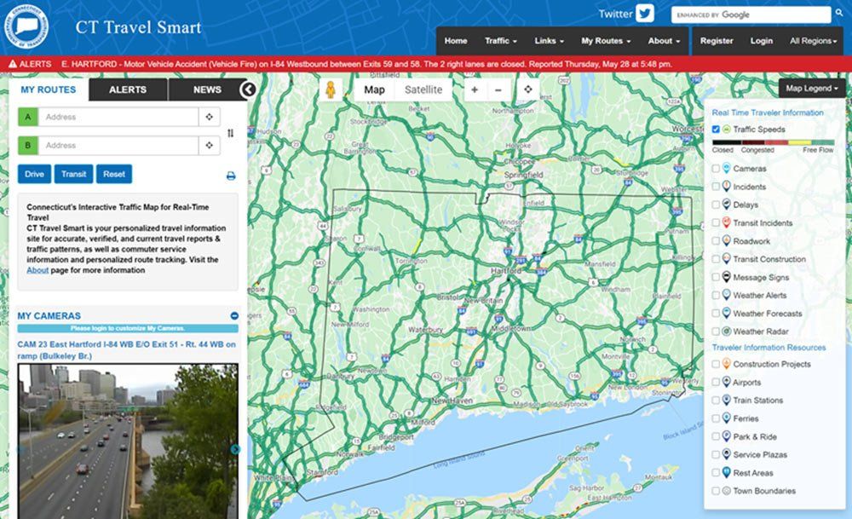Enable the Cameras layer checkbox
852x519 pixels.
coord(717,169)
